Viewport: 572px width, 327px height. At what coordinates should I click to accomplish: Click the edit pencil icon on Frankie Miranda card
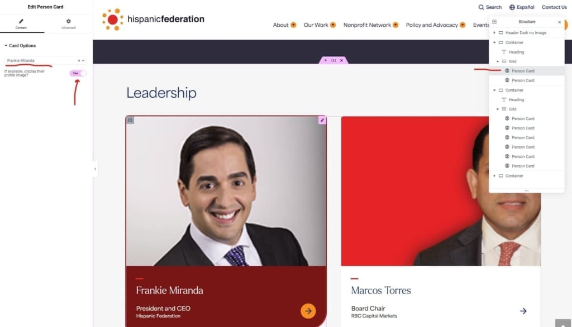coord(322,120)
